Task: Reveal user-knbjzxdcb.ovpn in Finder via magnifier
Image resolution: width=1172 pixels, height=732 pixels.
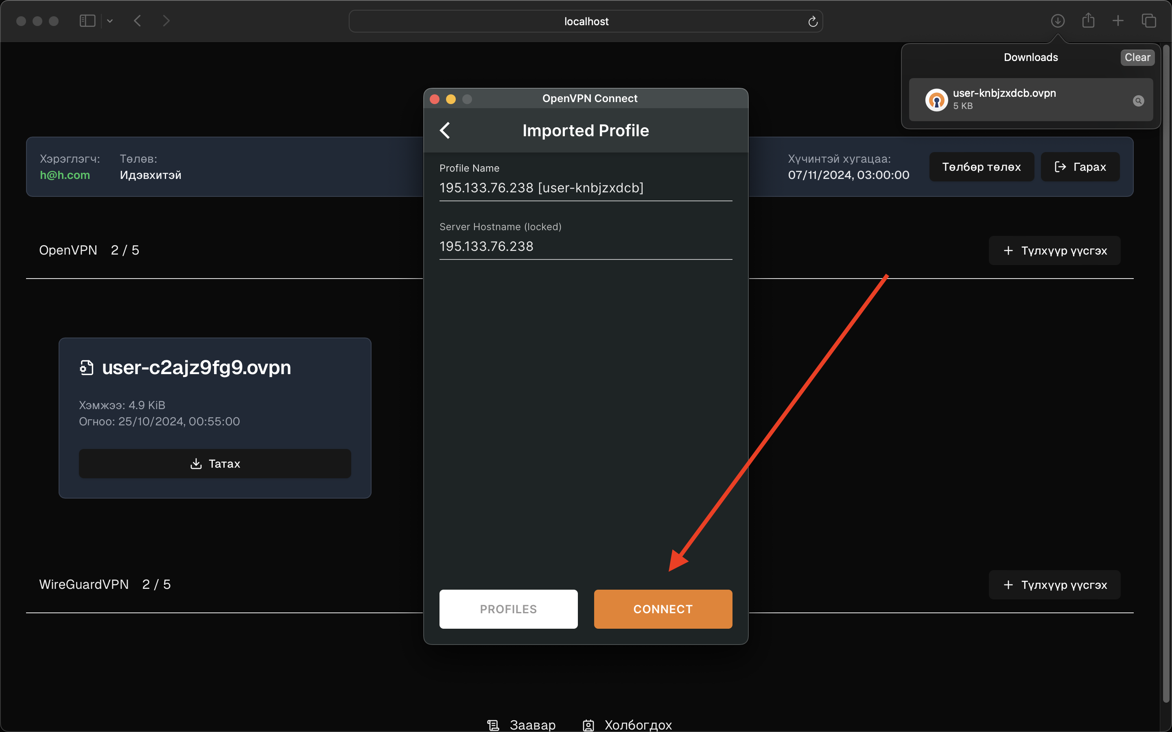Action: tap(1139, 100)
